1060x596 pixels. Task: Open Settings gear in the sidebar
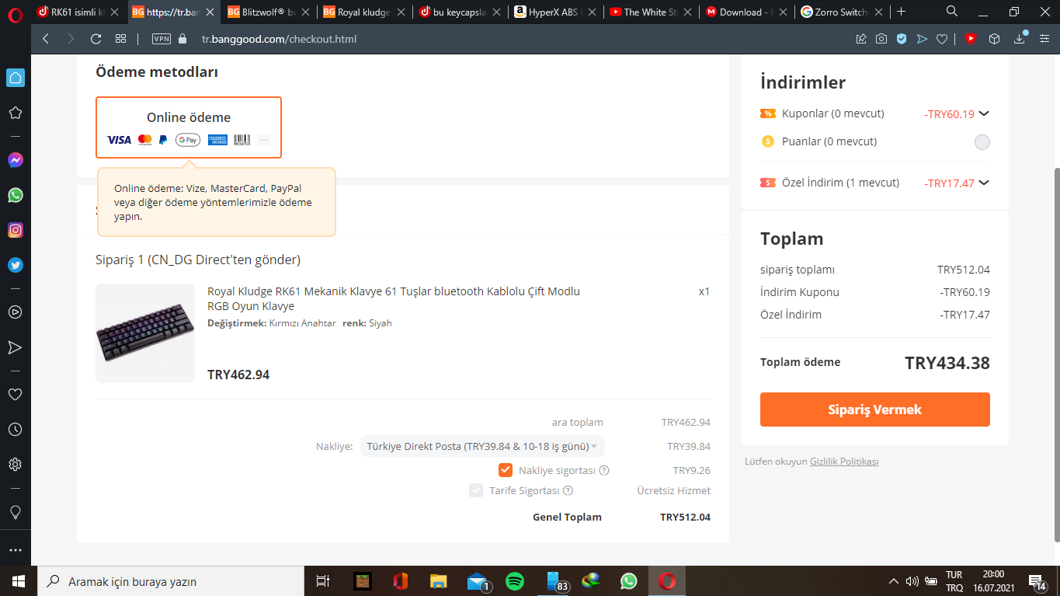pyautogui.click(x=15, y=465)
